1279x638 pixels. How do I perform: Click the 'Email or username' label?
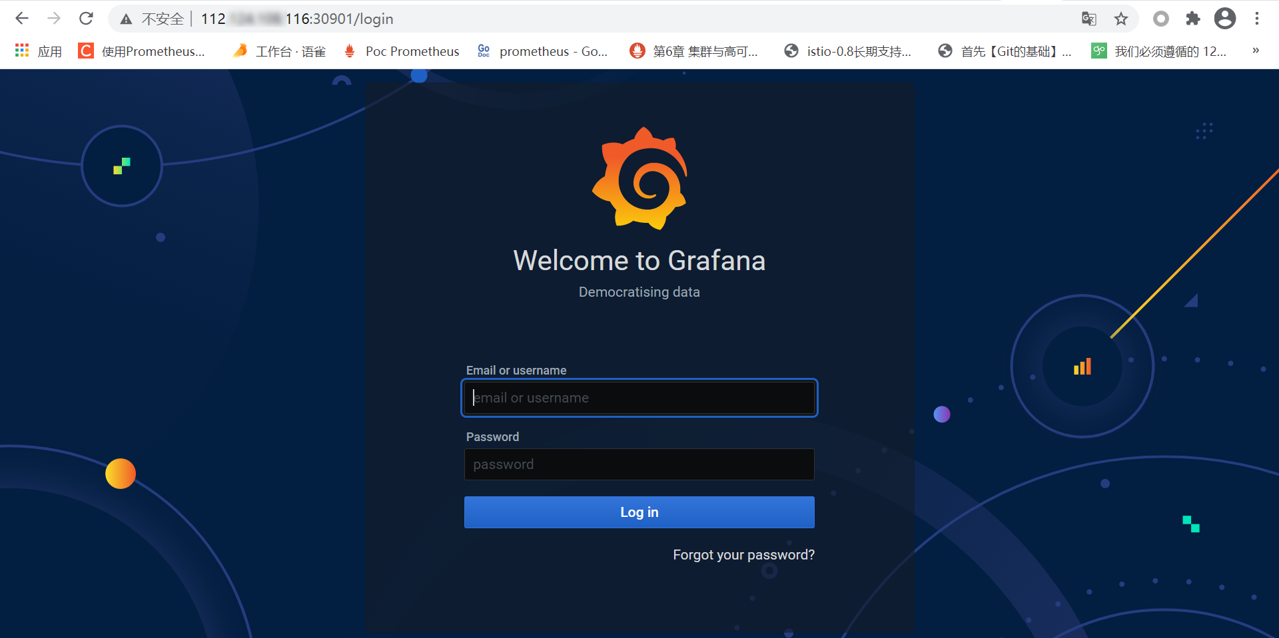coord(516,371)
